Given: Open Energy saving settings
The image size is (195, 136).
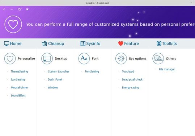Looking at the screenshot, I should point(131,88).
